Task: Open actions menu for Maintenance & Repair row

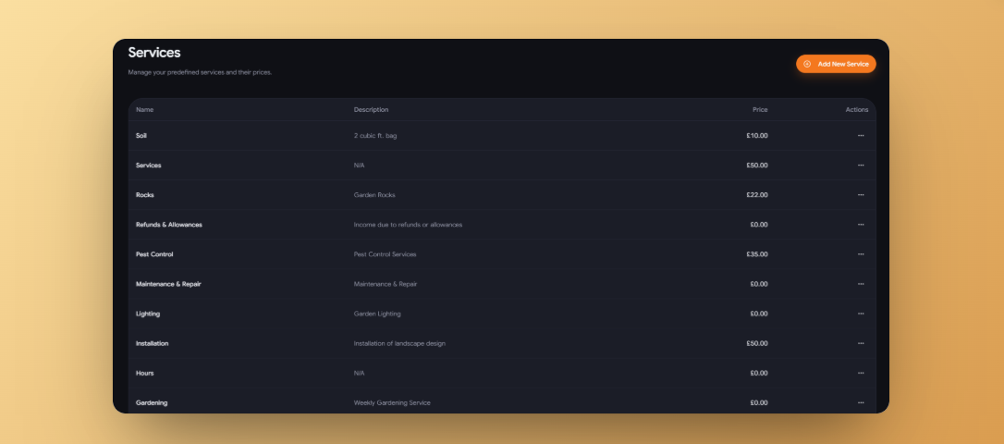Action: [861, 284]
